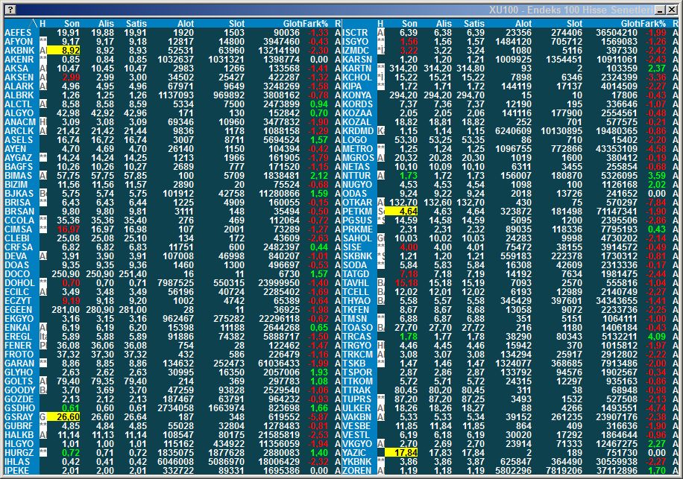Click KRDMD's Glot volume 19480365
The height and width of the screenshot is (479, 683).
[x=617, y=131]
